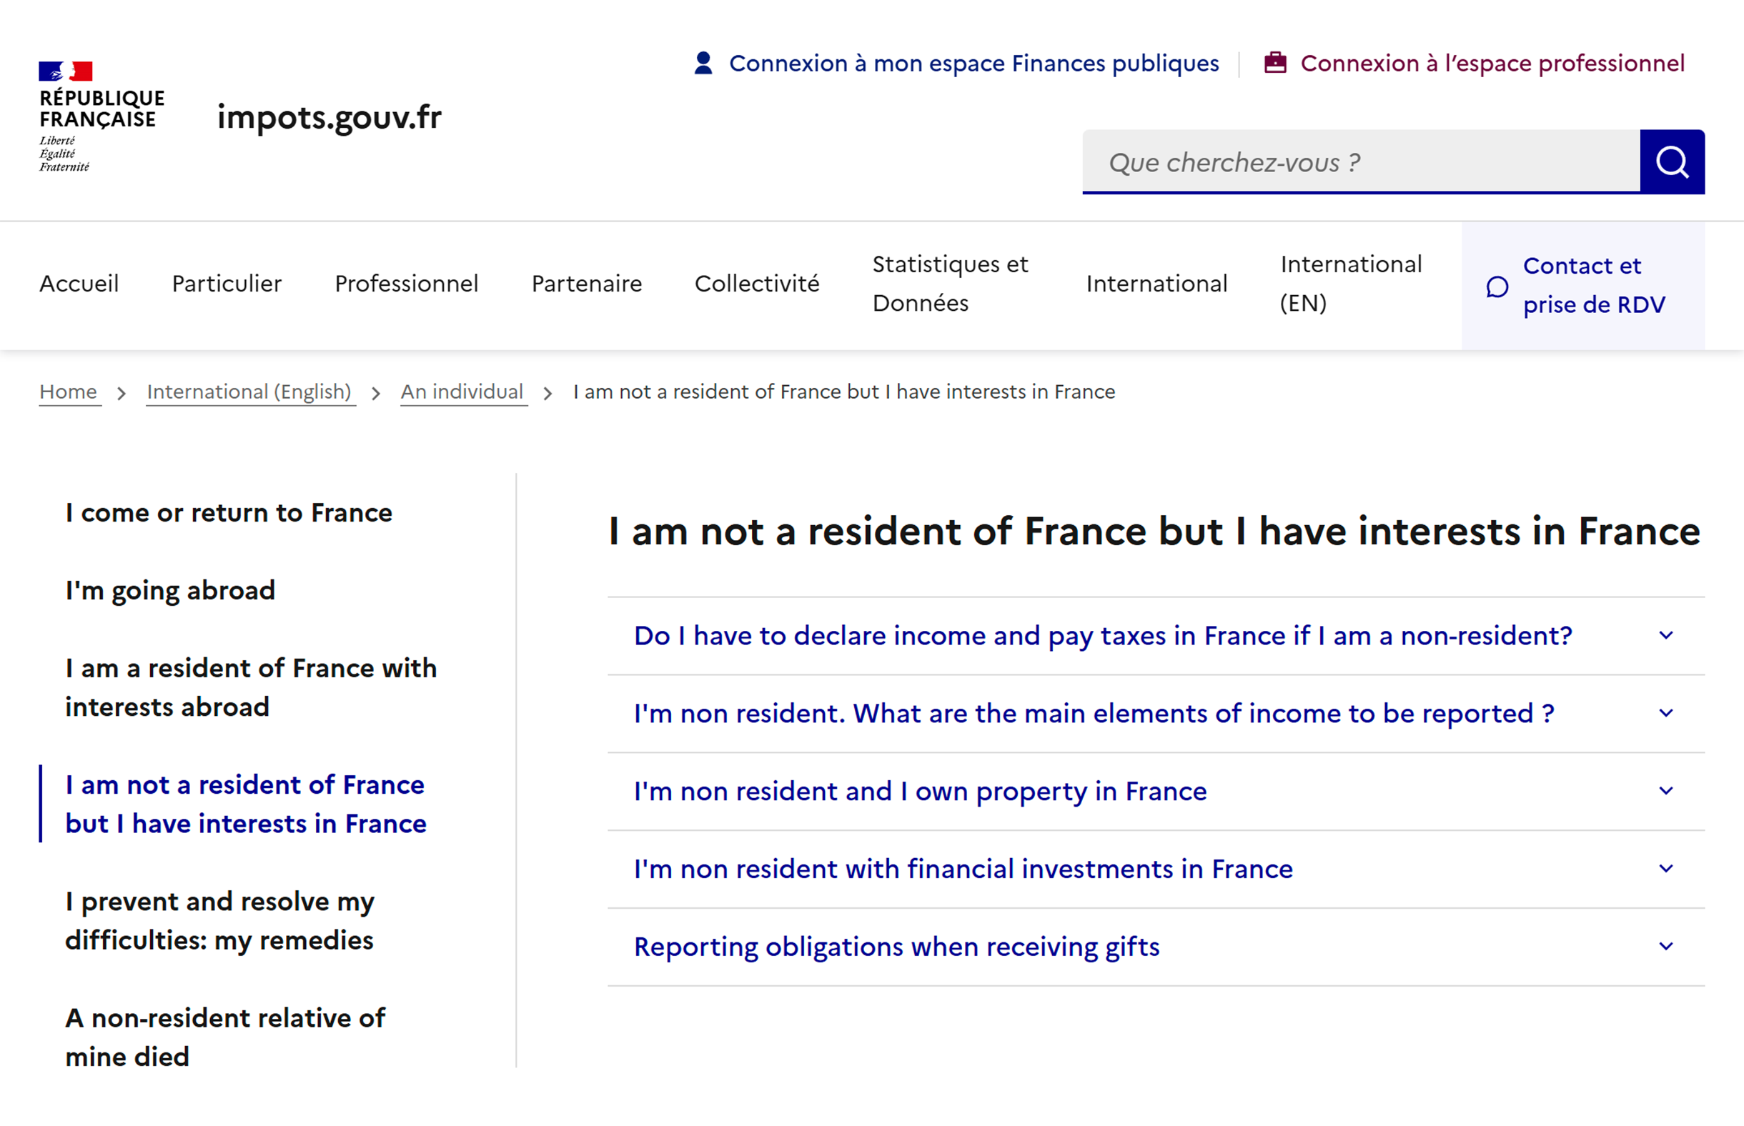Open the Professionnel menu item

[x=407, y=284]
